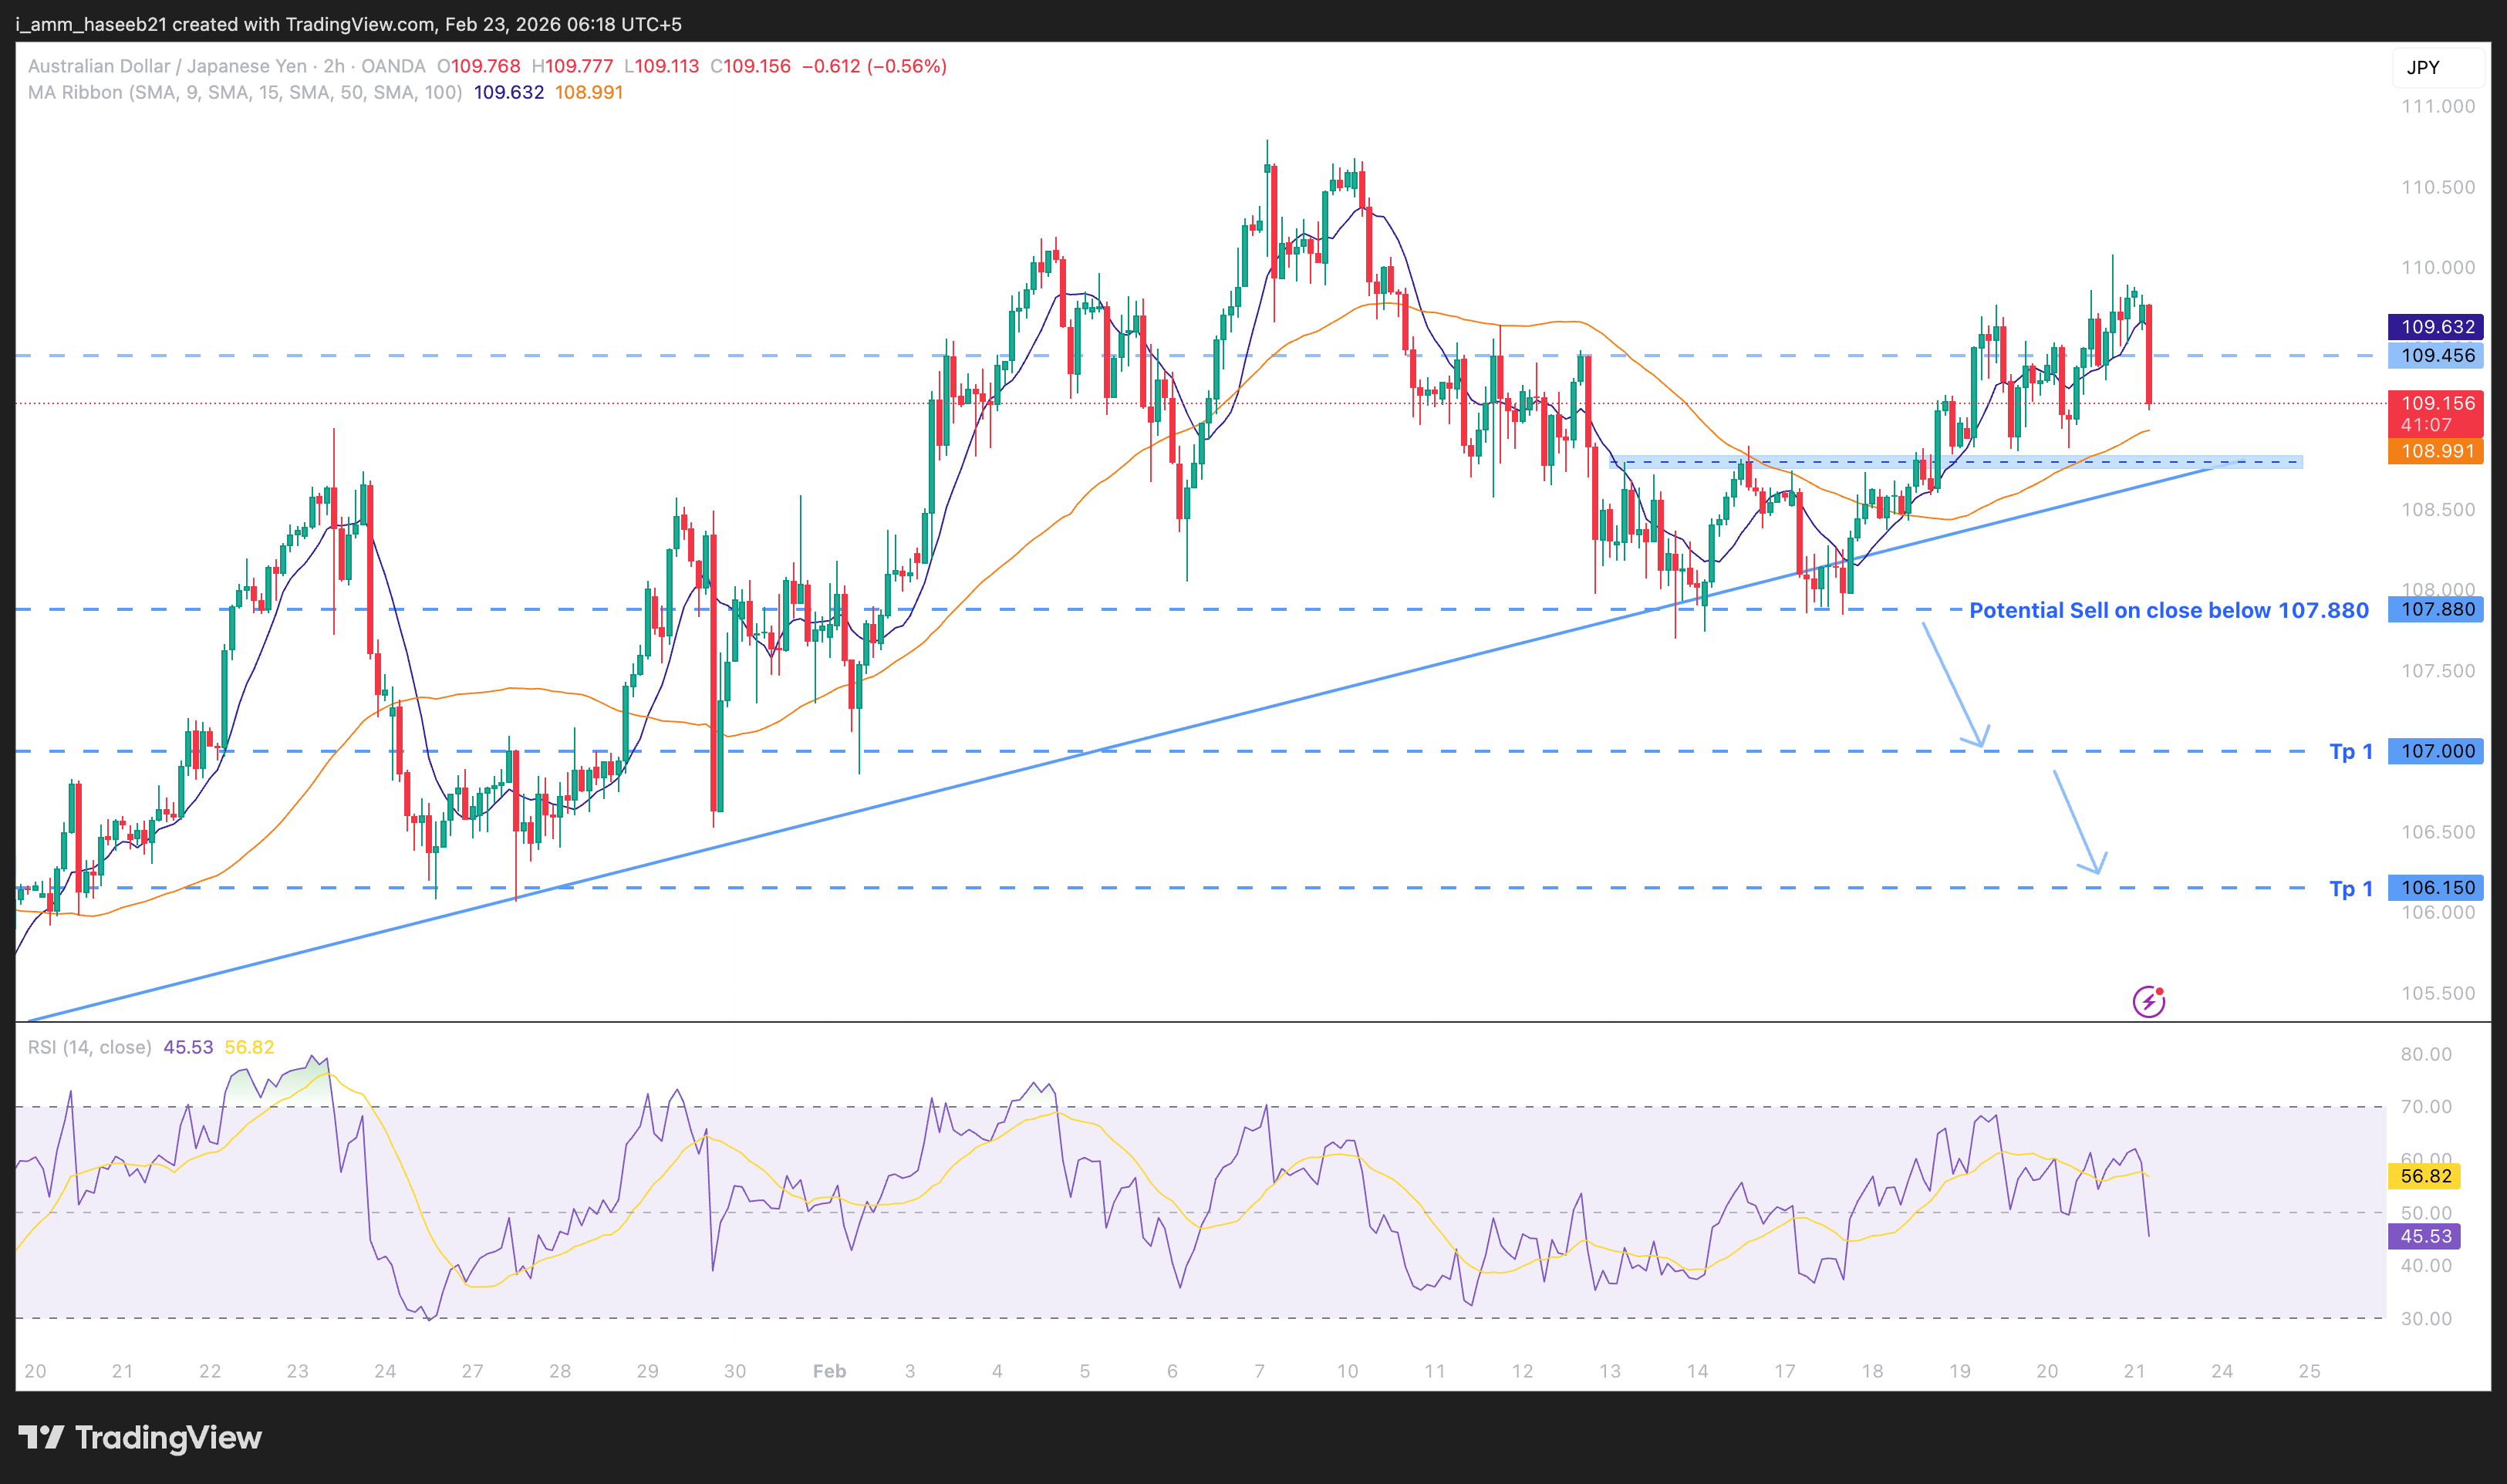Click the purple lightning bolt events icon

pyautogui.click(x=2148, y=1001)
